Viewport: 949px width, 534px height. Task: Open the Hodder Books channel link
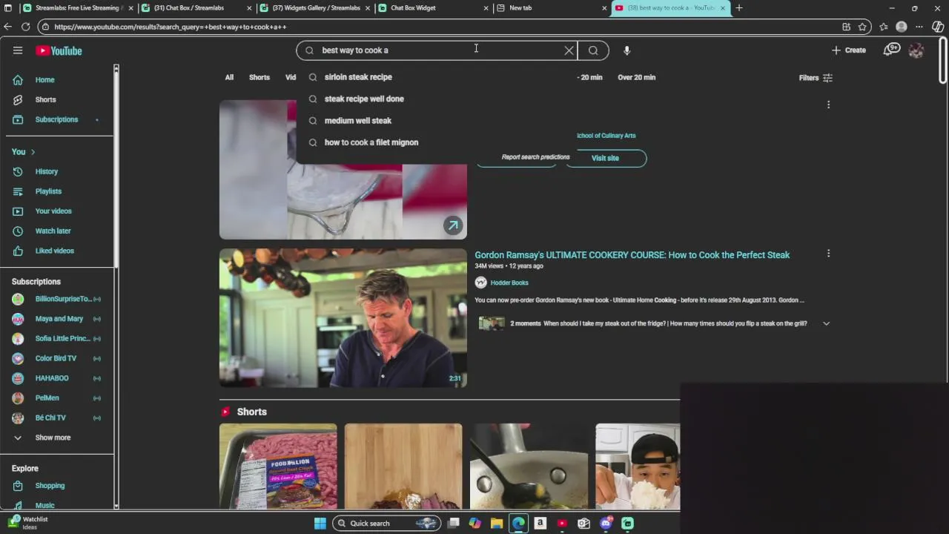point(509,283)
